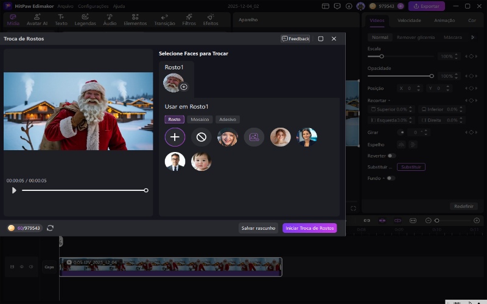
Task: Click the Exportar button
Action: click(x=426, y=6)
